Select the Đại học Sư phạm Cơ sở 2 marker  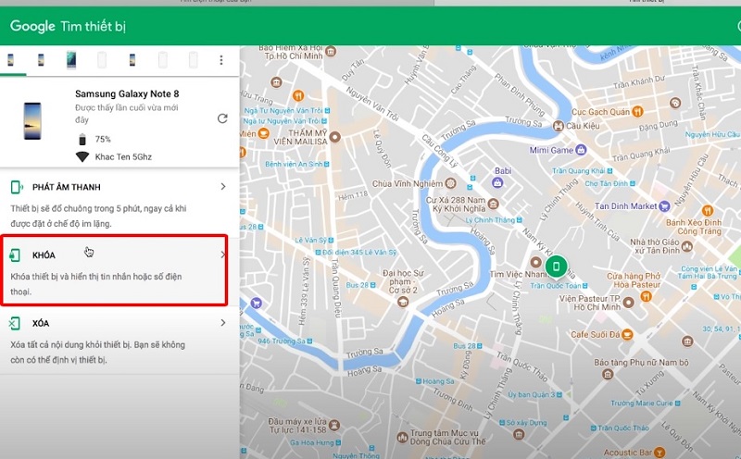point(403,302)
